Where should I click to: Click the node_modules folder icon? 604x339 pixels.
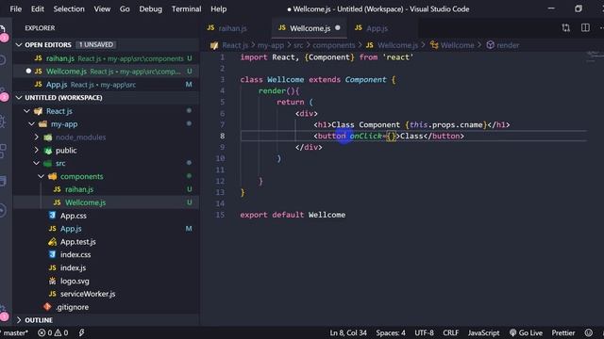tap(48, 137)
